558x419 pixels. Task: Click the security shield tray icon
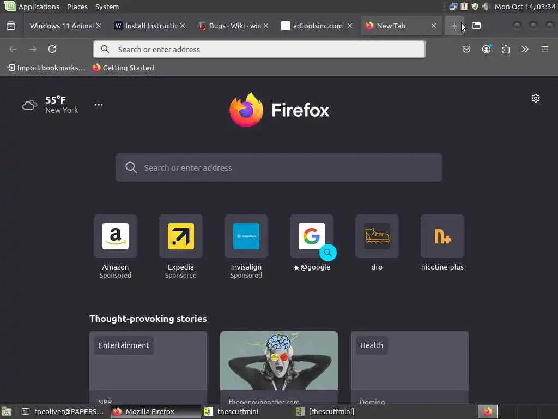tap(475, 7)
